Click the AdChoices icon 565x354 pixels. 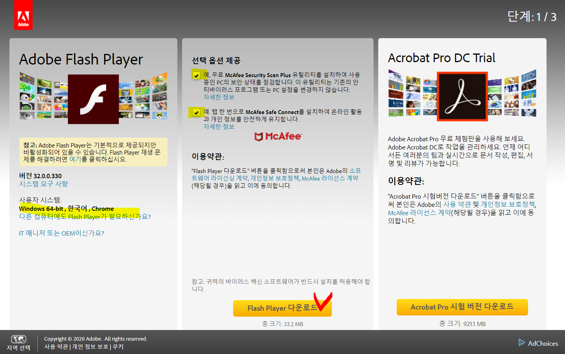(x=522, y=343)
